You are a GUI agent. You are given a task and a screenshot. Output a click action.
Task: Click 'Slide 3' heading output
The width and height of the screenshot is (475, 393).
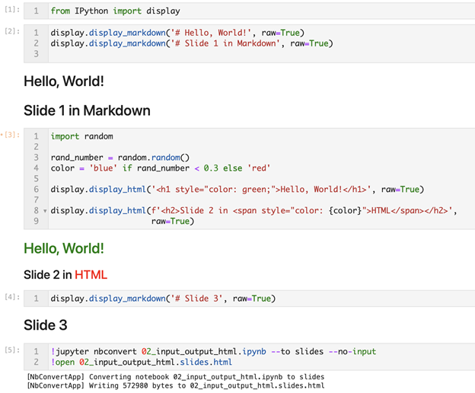tap(46, 325)
